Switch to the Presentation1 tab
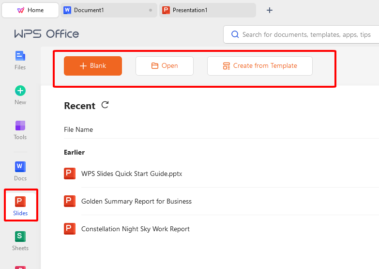The height and width of the screenshot is (269, 379). tap(207, 10)
